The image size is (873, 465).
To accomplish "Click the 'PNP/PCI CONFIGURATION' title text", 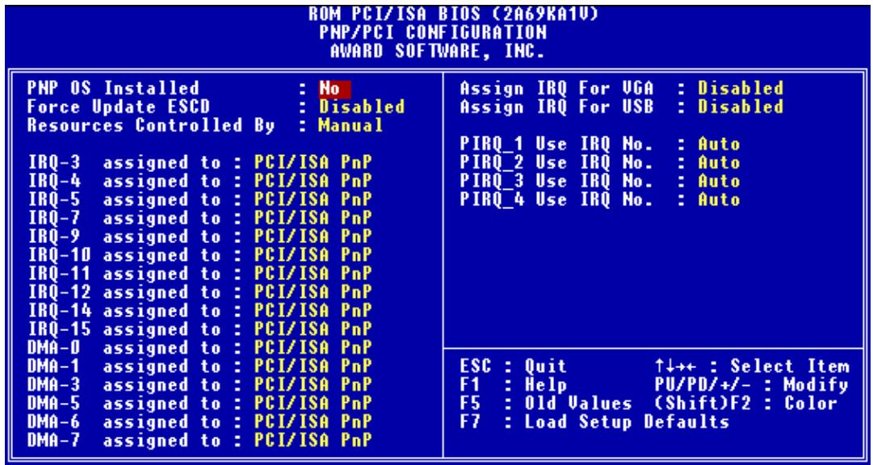I will pos(433,32).
